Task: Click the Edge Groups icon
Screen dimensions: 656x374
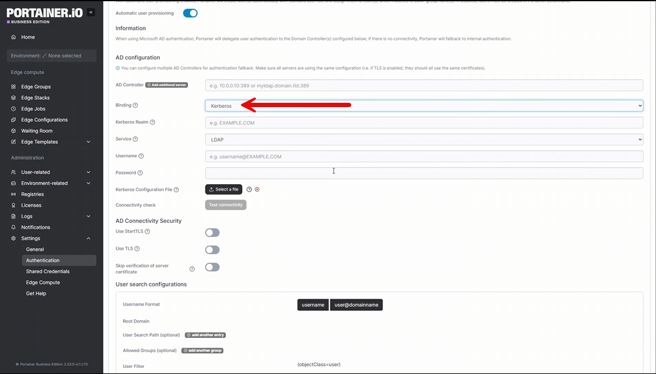Action: click(13, 86)
